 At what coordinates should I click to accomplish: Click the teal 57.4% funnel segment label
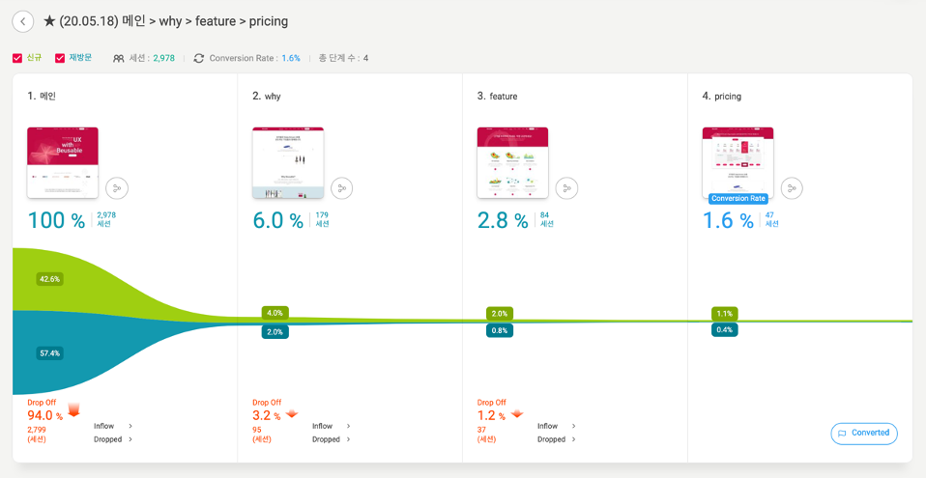point(49,353)
